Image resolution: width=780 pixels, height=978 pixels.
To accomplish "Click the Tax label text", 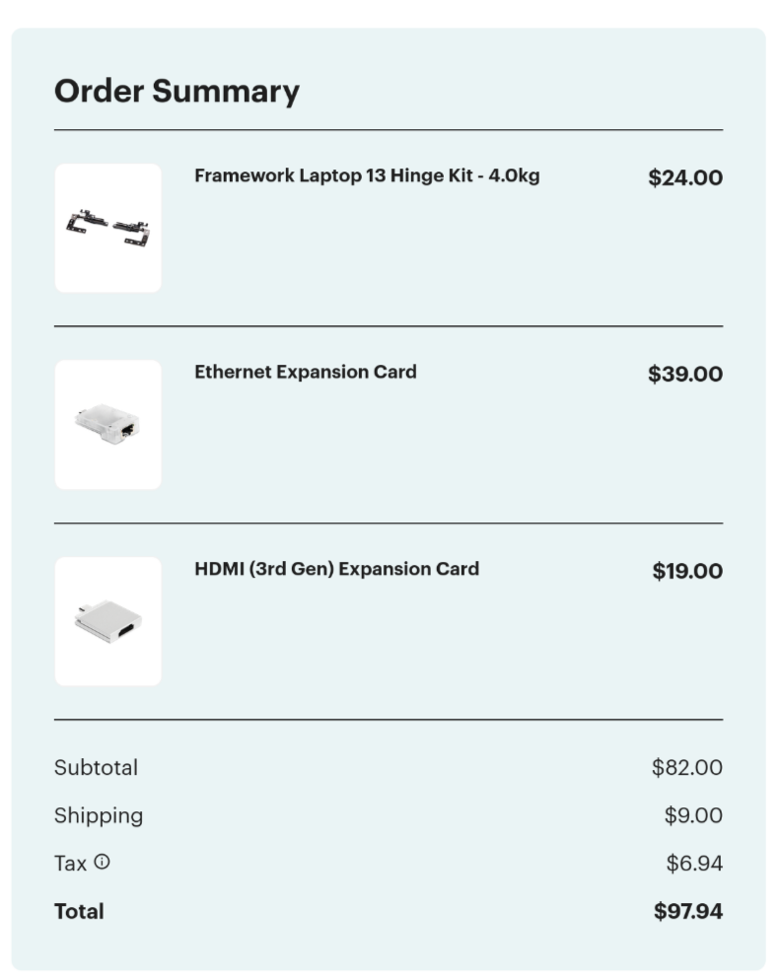I will click(70, 864).
